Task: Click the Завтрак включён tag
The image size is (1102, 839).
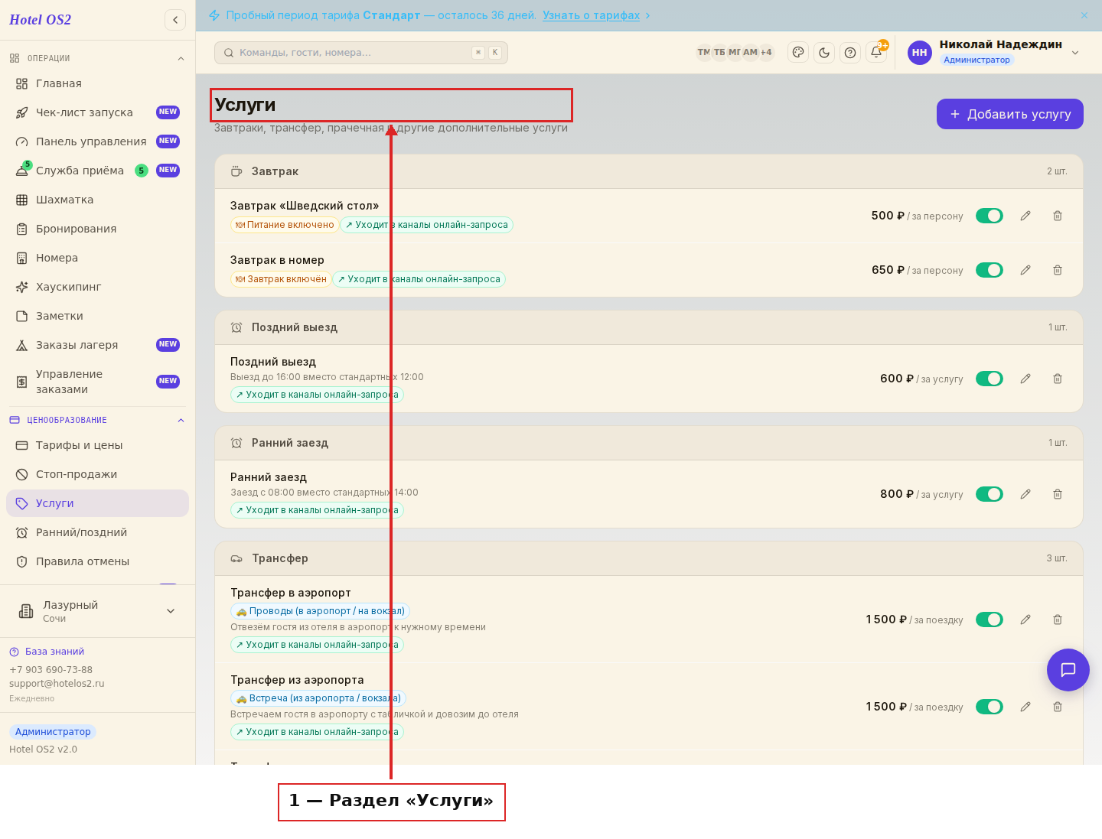Action: pos(281,279)
